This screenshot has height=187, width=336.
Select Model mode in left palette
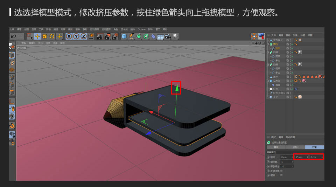12,55
